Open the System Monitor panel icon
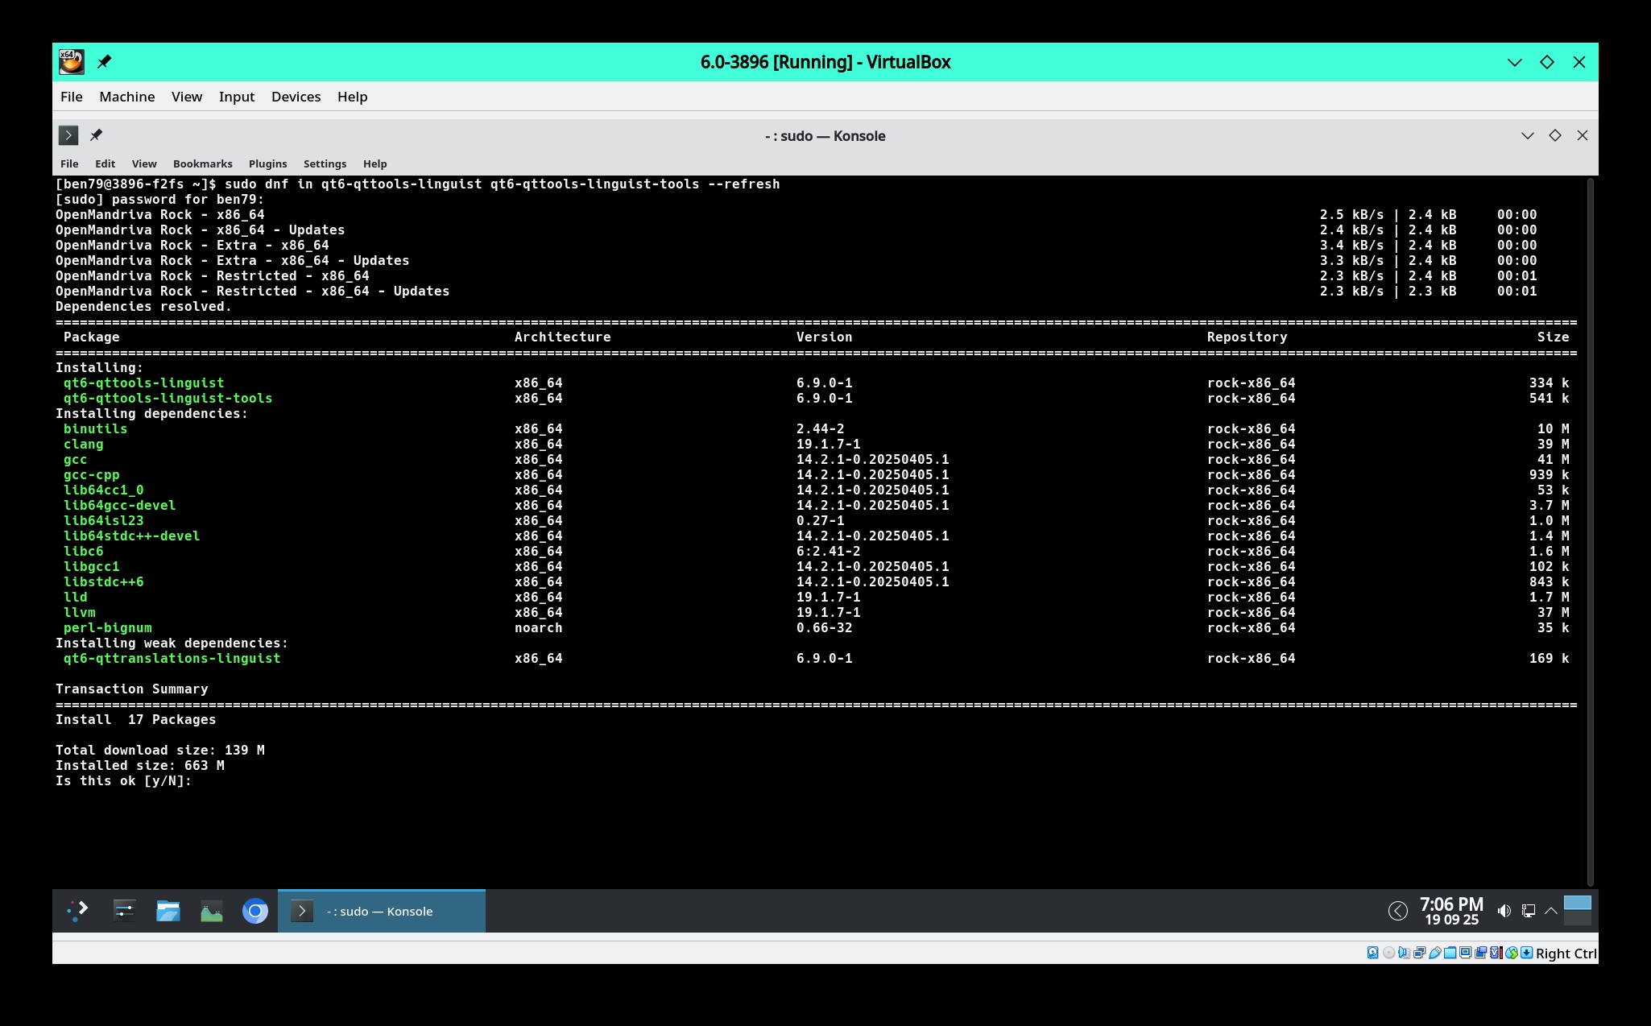Screen dimensions: 1651x1026 coord(211,911)
